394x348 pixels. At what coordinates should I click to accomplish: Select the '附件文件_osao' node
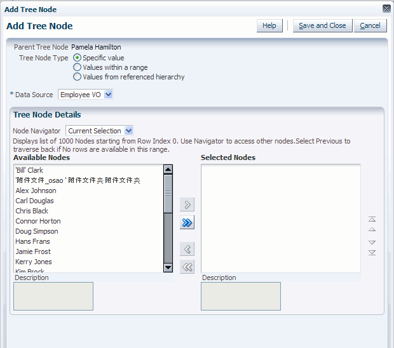[x=88, y=180]
